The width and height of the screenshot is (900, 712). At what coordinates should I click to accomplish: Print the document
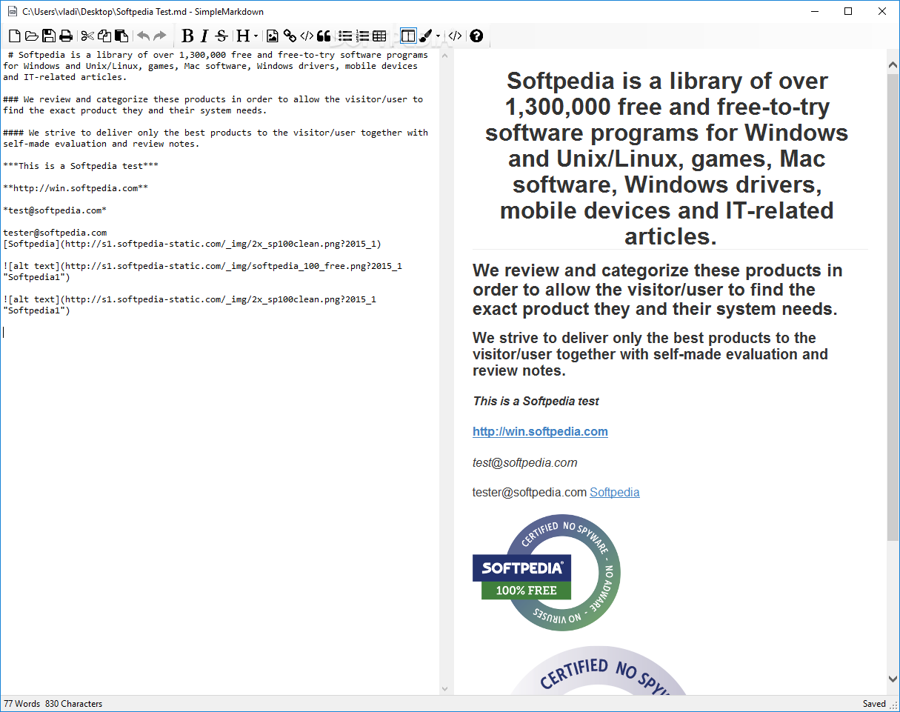(66, 36)
